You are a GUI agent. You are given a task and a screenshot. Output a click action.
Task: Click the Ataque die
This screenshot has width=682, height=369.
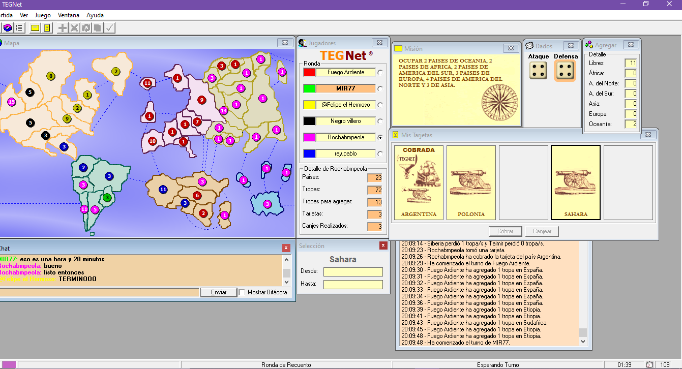[538, 71]
